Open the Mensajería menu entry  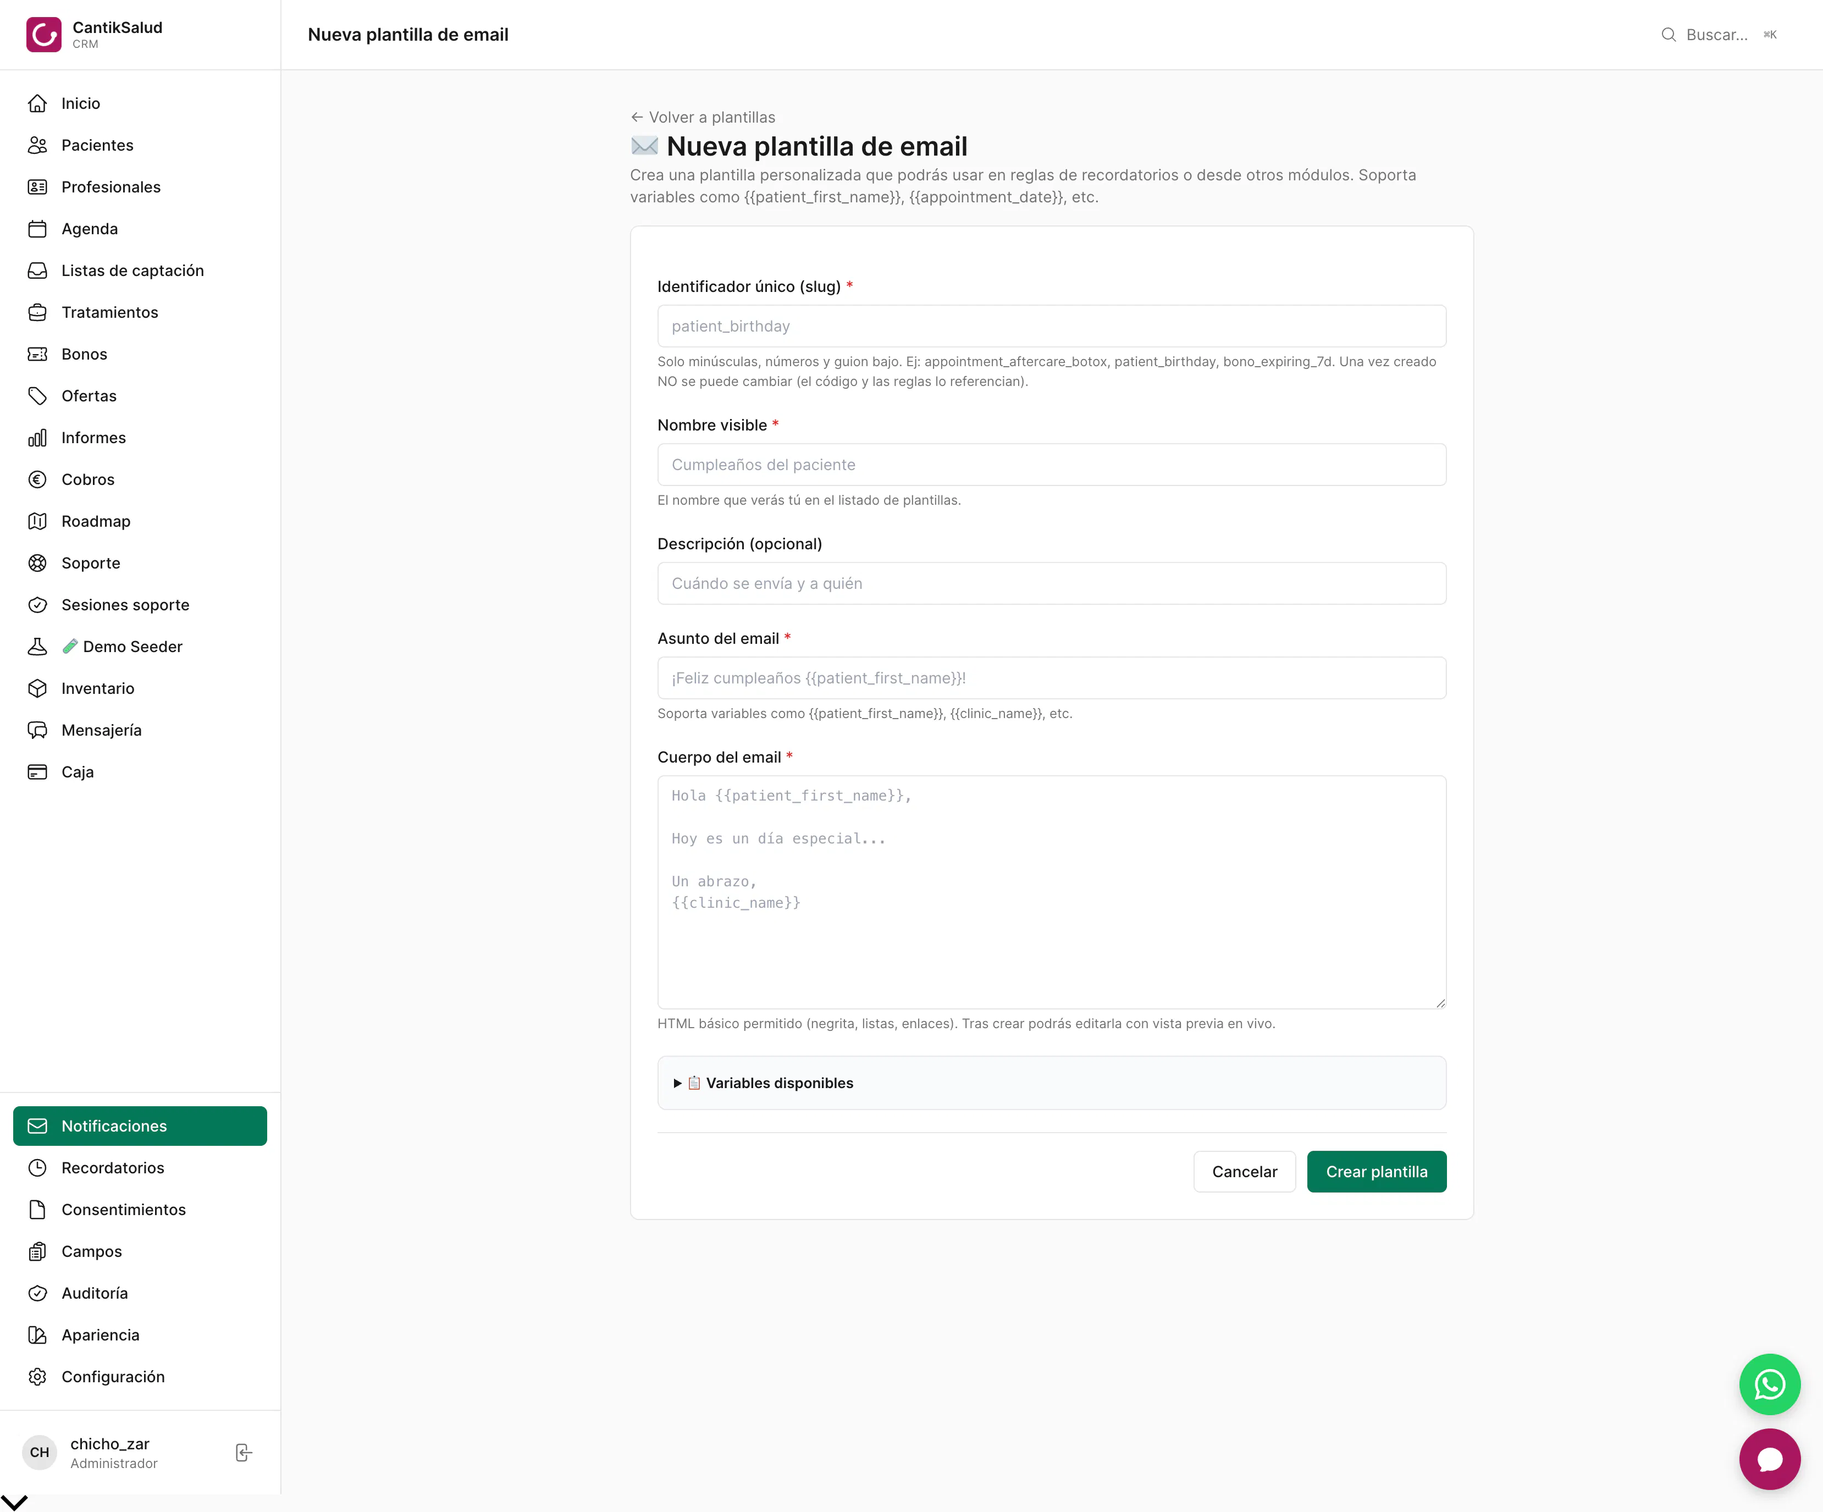(x=140, y=730)
